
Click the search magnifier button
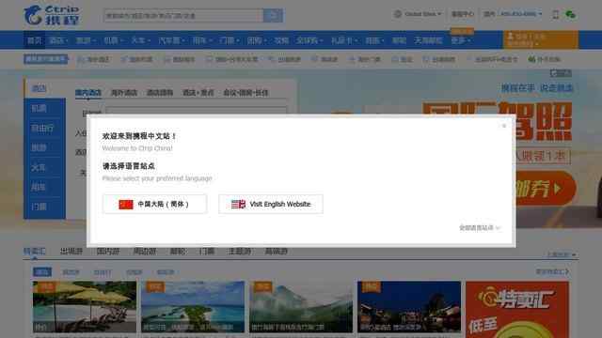[273, 16]
